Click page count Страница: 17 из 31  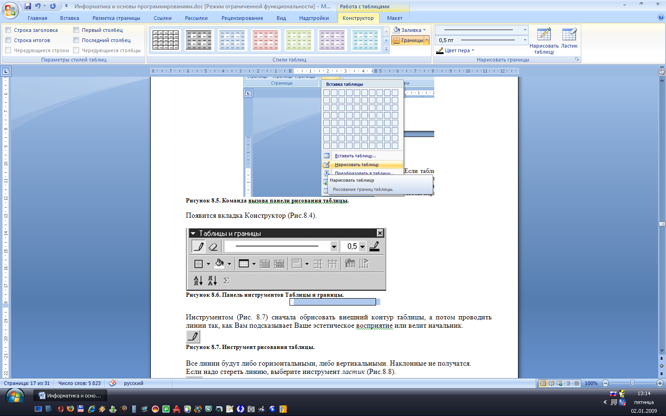point(27,383)
